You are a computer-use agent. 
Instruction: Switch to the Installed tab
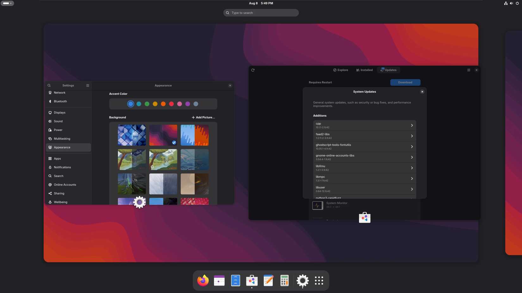click(364, 70)
